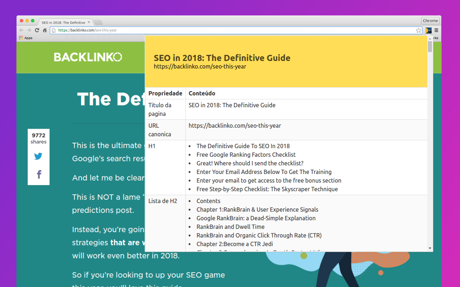Image resolution: width=460 pixels, height=287 pixels.
Task: Click 'RankBrain and Organic Click Through Rate'
Action: (259, 235)
